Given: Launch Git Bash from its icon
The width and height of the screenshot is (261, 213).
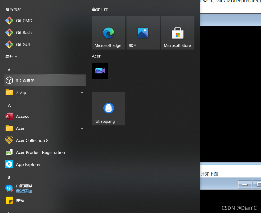Looking at the screenshot, I should (9, 32).
